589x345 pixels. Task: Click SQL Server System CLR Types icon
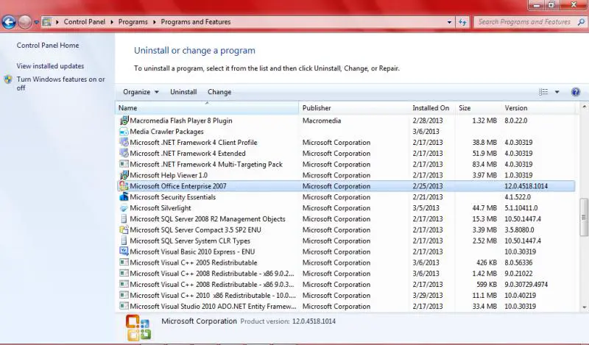pos(124,241)
